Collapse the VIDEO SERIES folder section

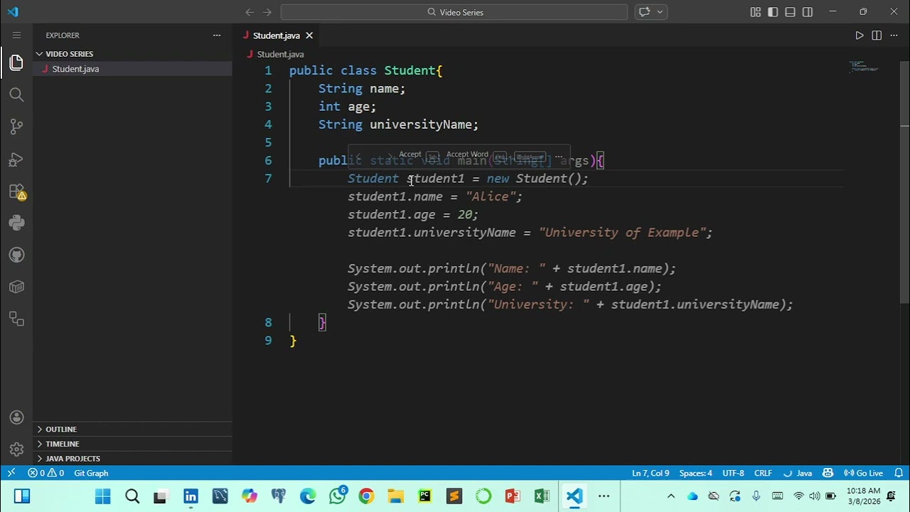(132, 54)
